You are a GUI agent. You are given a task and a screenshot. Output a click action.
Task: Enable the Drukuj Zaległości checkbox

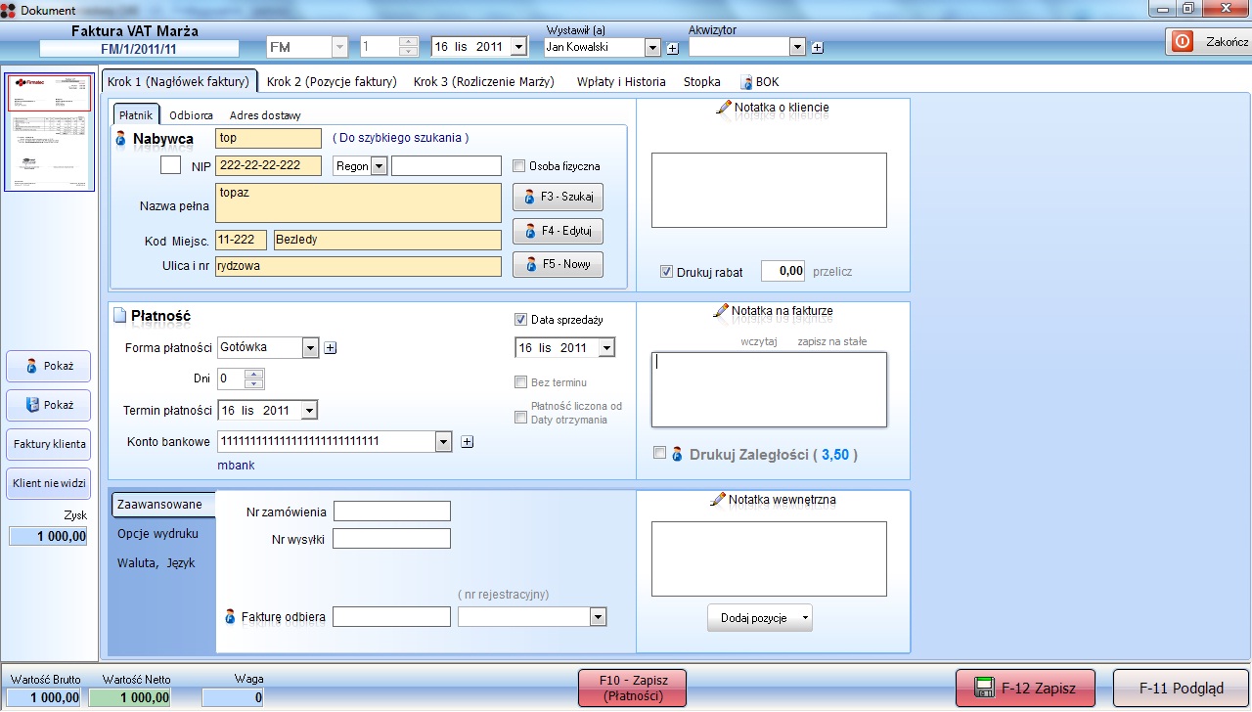[659, 453]
